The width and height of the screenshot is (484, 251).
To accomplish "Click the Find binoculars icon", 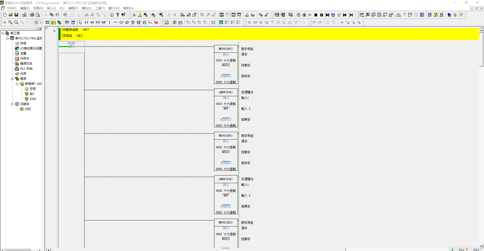I will tap(87, 15).
